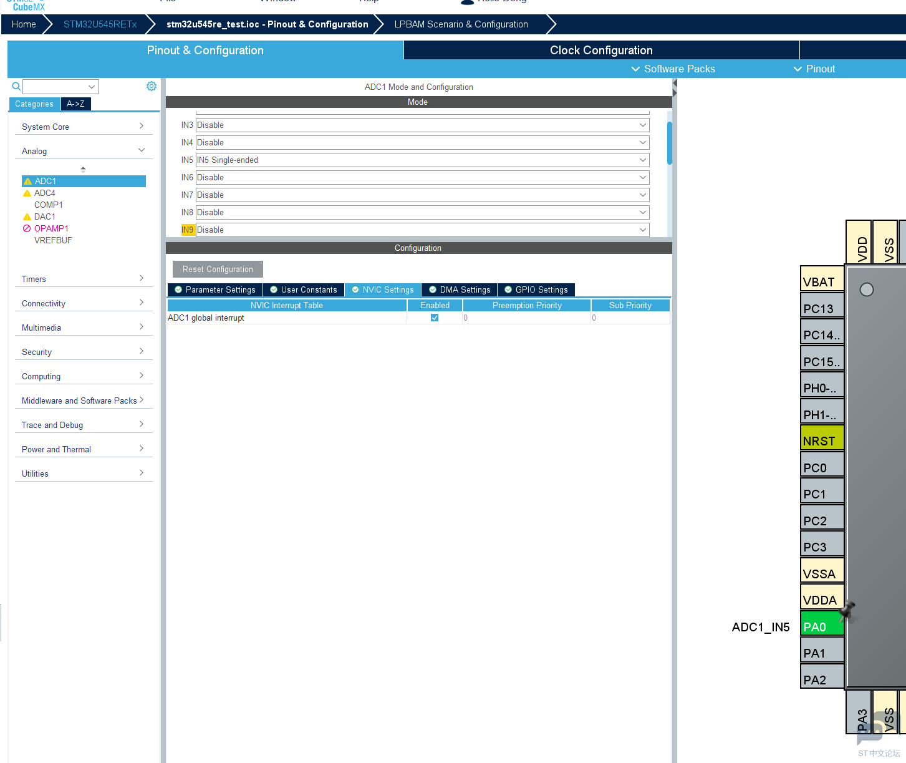
Task: Expand the Computing category
Action: (x=83, y=376)
